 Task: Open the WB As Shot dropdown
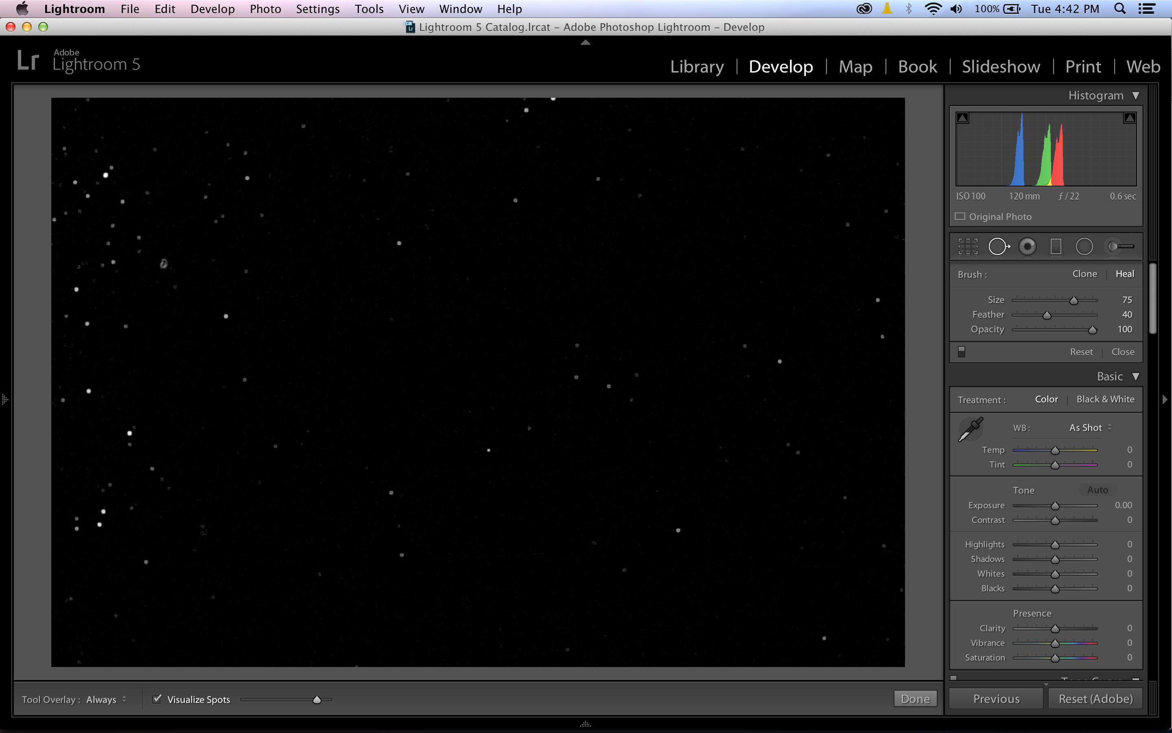[1090, 427]
